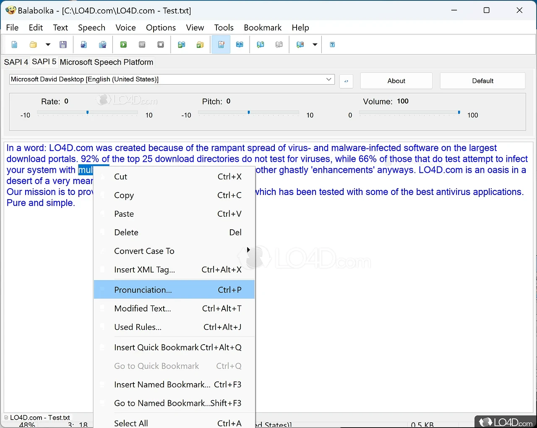Screen dimensions: 537x428
Task: Maximize the Balabolka window
Action: (x=487, y=10)
